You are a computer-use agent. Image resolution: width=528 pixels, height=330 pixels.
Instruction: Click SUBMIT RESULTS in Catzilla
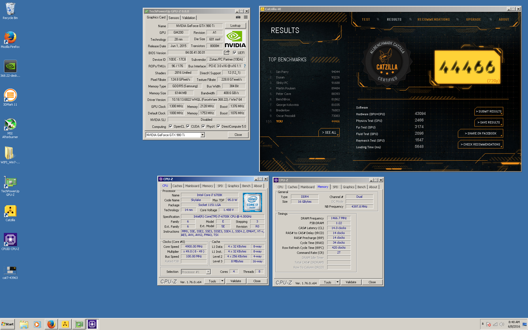(489, 111)
